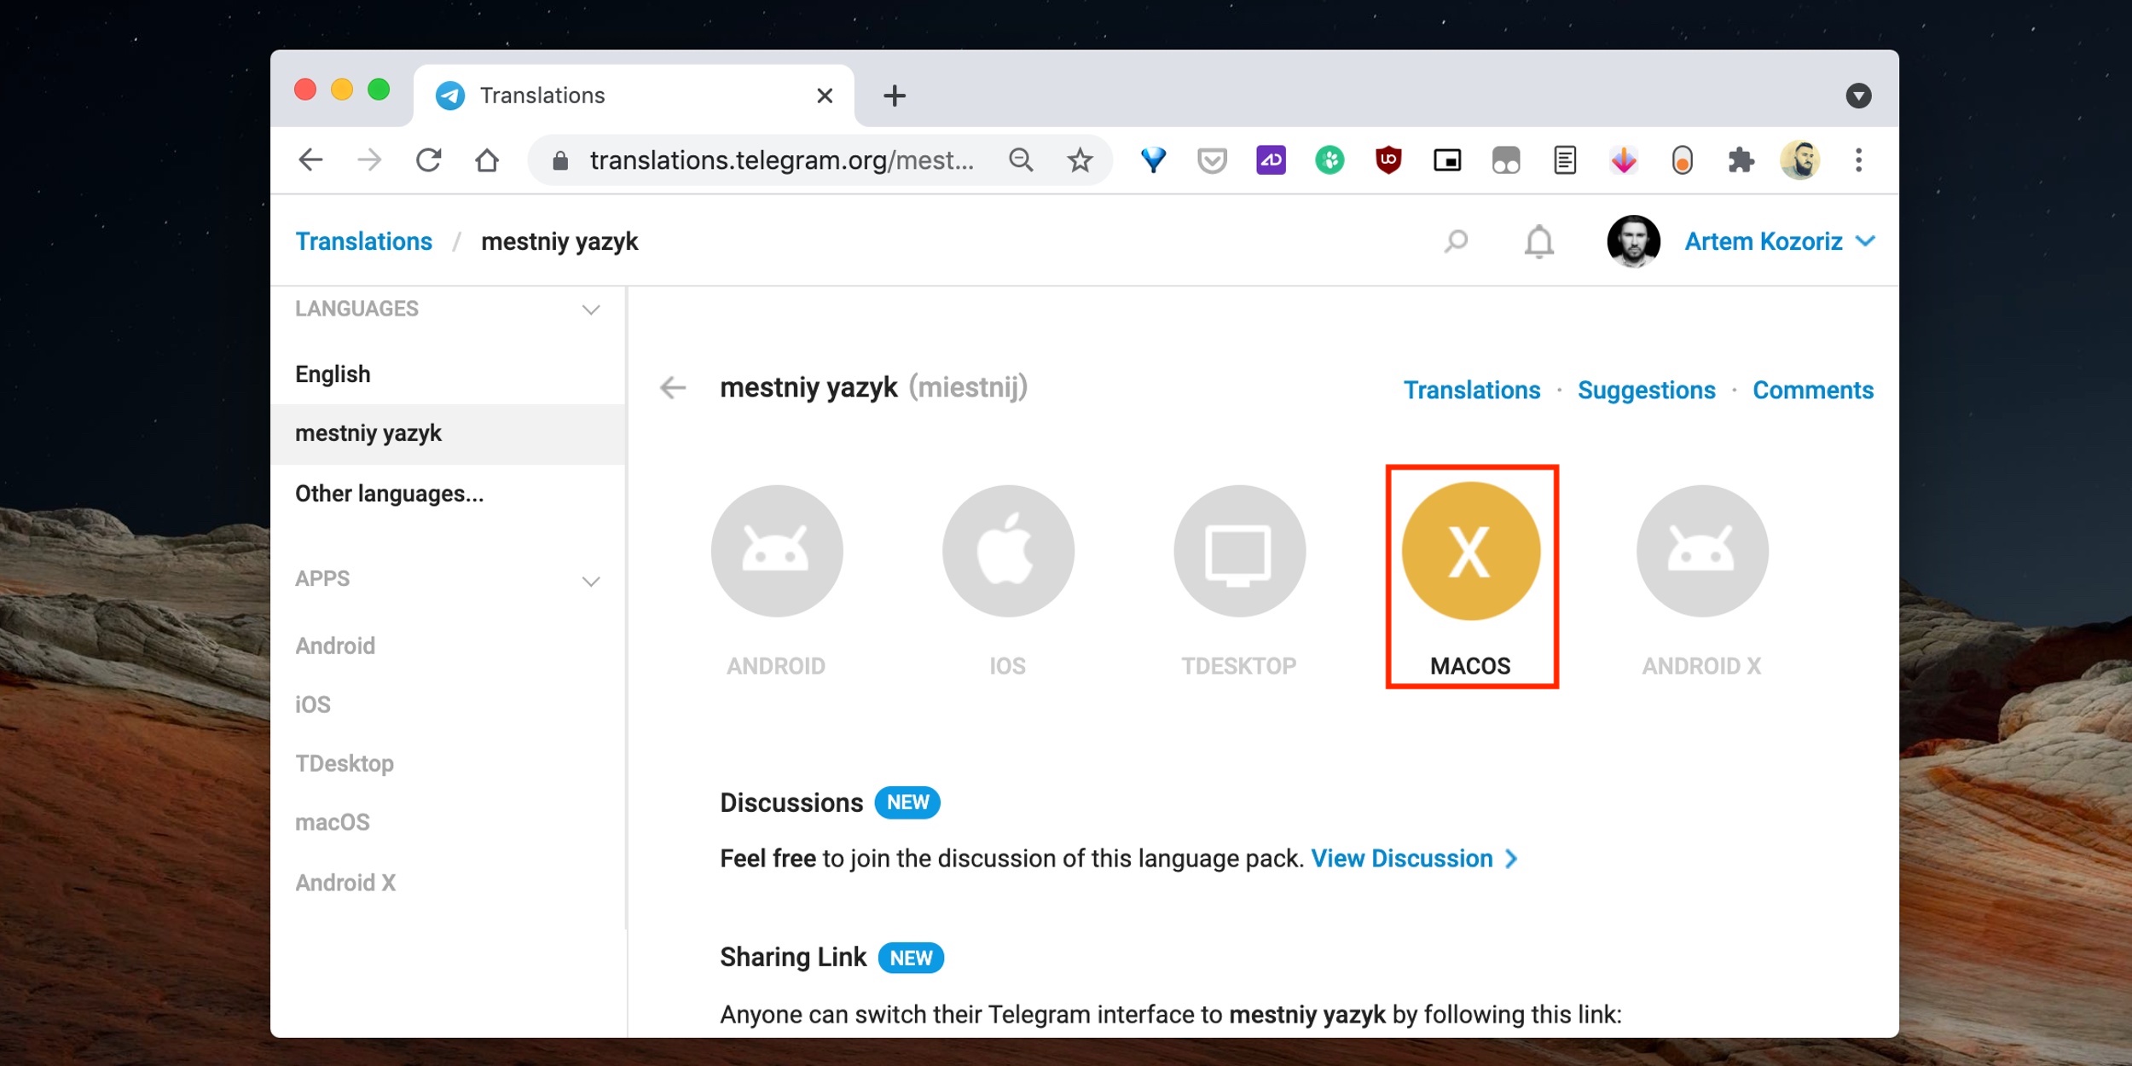This screenshot has width=2132, height=1066.
Task: Click the browser back navigation button
Action: coord(311,160)
